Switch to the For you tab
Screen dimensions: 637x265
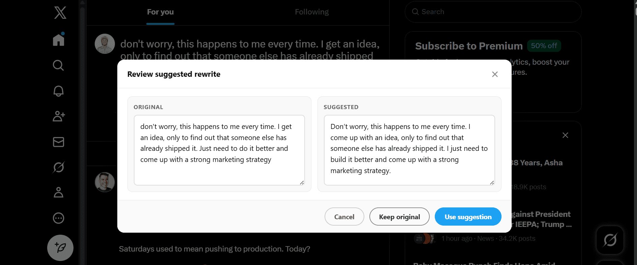pos(160,12)
